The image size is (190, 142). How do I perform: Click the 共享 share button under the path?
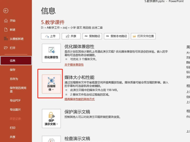[x=71, y=36]
